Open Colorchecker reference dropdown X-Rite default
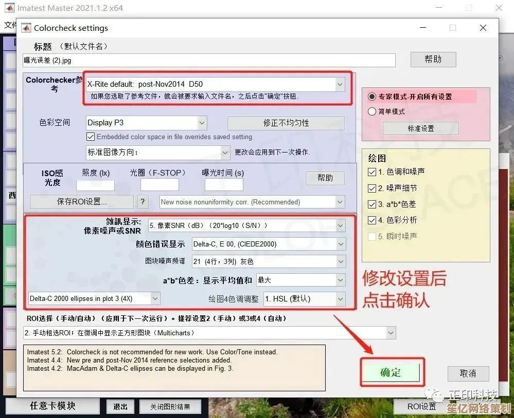 (215, 84)
